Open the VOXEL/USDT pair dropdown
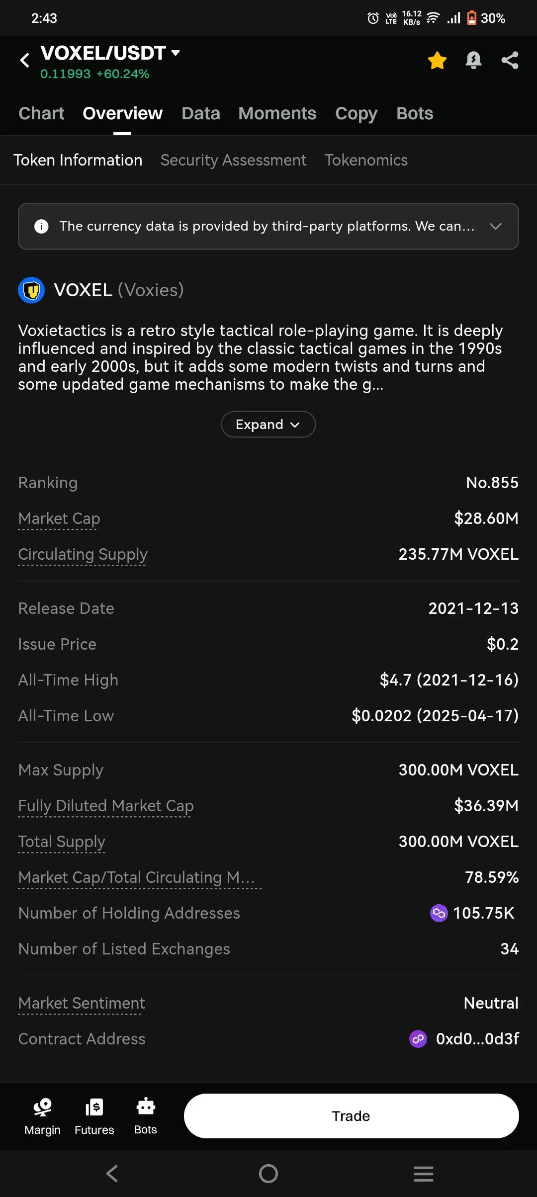 (x=175, y=52)
